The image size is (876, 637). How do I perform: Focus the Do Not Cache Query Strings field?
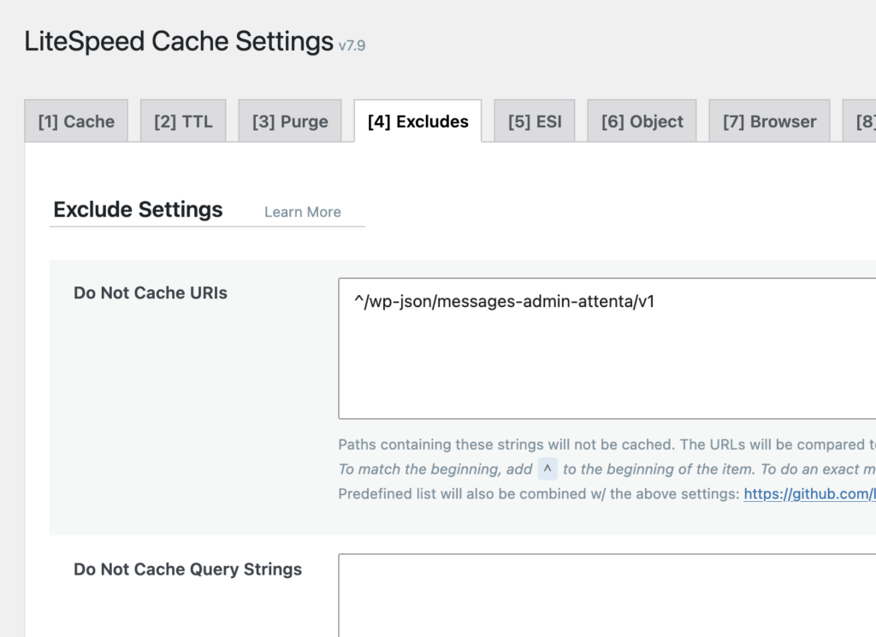(x=607, y=595)
